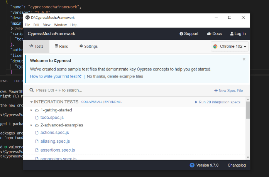Click the external link icon after first test link
Screen dimensions: 269x177
(80, 77)
